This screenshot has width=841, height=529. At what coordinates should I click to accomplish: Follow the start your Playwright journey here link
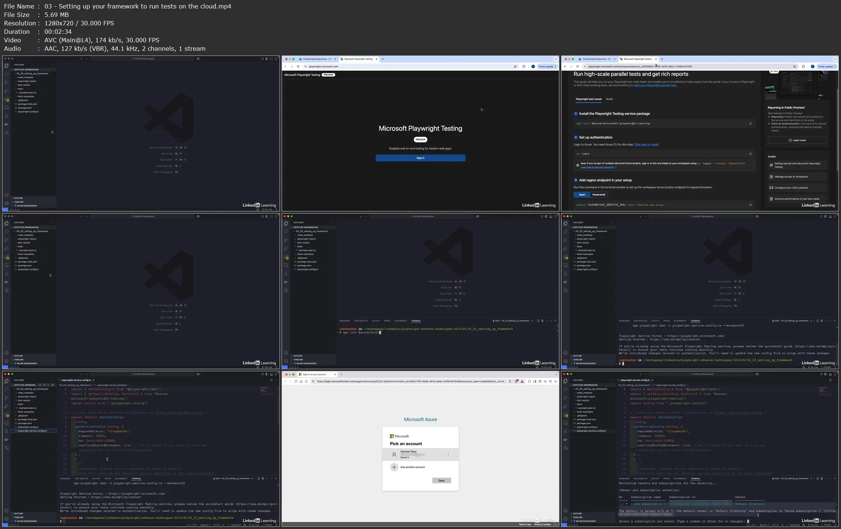point(655,85)
